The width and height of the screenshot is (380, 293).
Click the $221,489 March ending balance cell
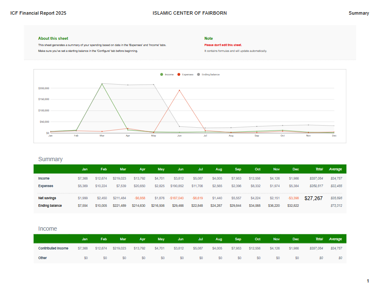coord(119,206)
